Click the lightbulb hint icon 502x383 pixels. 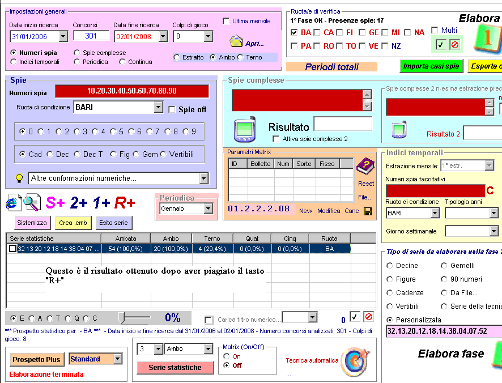tap(19, 178)
